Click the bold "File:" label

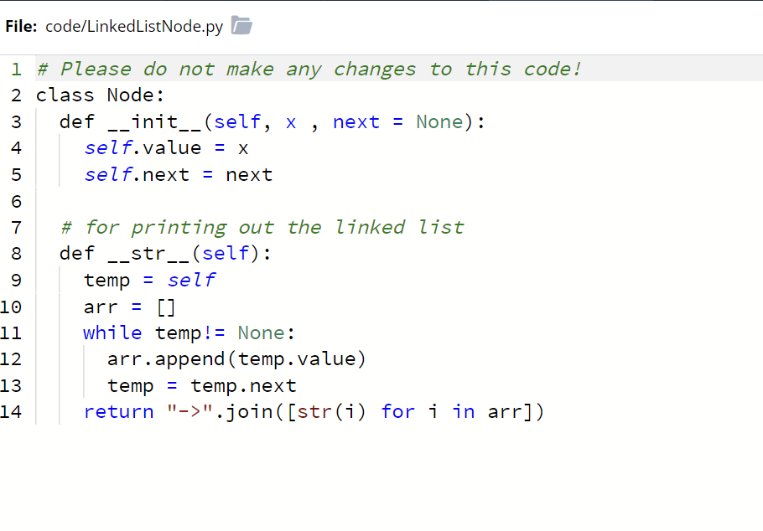pyautogui.click(x=22, y=26)
